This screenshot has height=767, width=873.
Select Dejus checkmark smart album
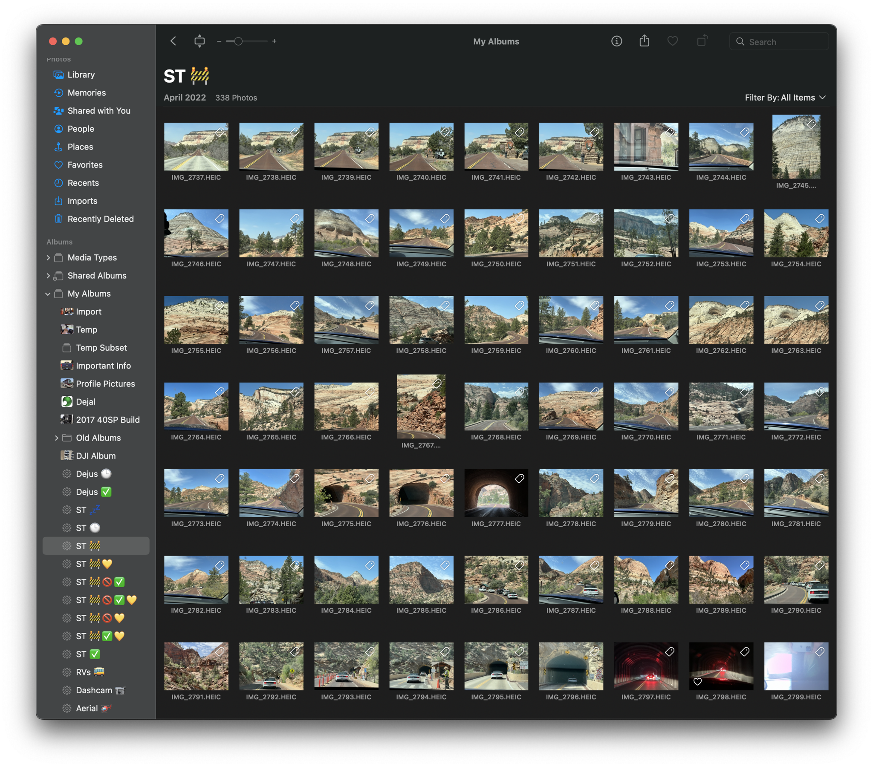click(x=96, y=492)
